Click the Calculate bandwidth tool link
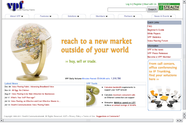 113,87
